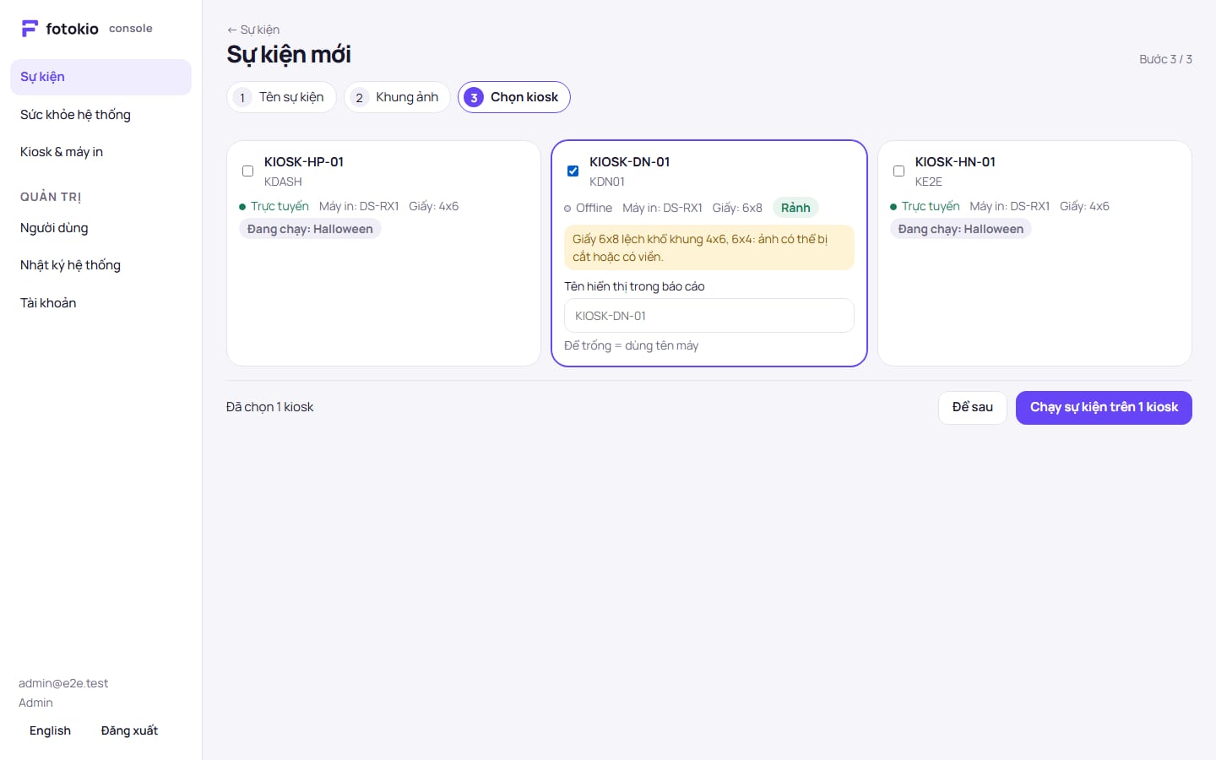Click the Sự kiện mới page heading

(x=289, y=55)
